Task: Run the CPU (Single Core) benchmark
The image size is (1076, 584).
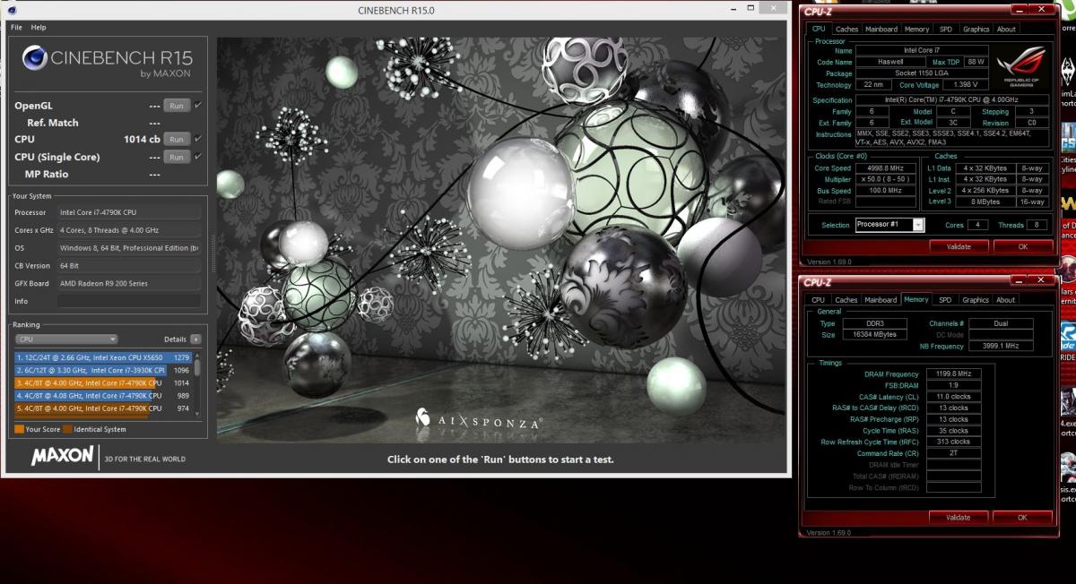Action: point(177,157)
